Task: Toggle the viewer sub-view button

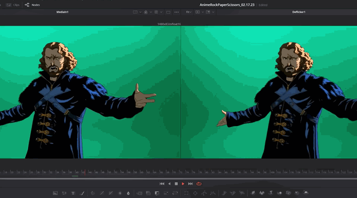Action: click(208, 12)
